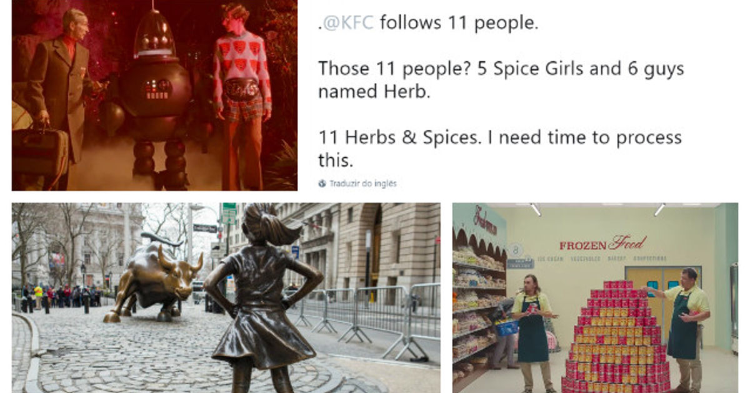Open the retro robot movie image
This screenshot has width=750, height=393.
(x=154, y=95)
